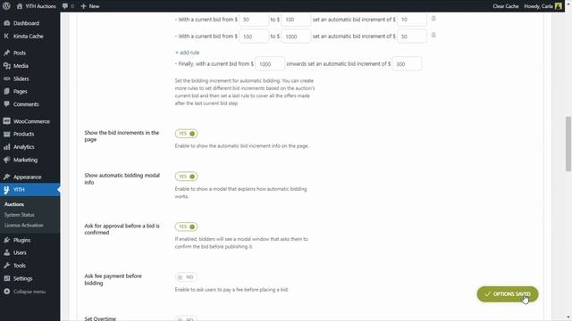The height and width of the screenshot is (321, 572).
Task: Click the YITH logo icon in sidebar
Action: pos(6,190)
